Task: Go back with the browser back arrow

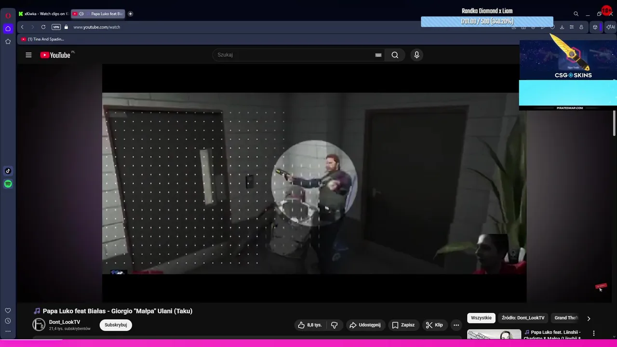Action: (x=22, y=27)
